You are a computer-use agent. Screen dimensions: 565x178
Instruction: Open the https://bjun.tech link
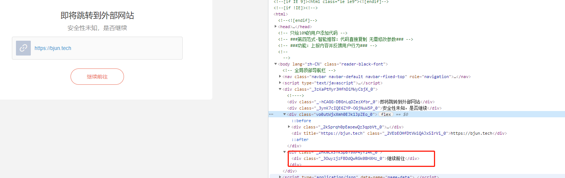(53, 48)
